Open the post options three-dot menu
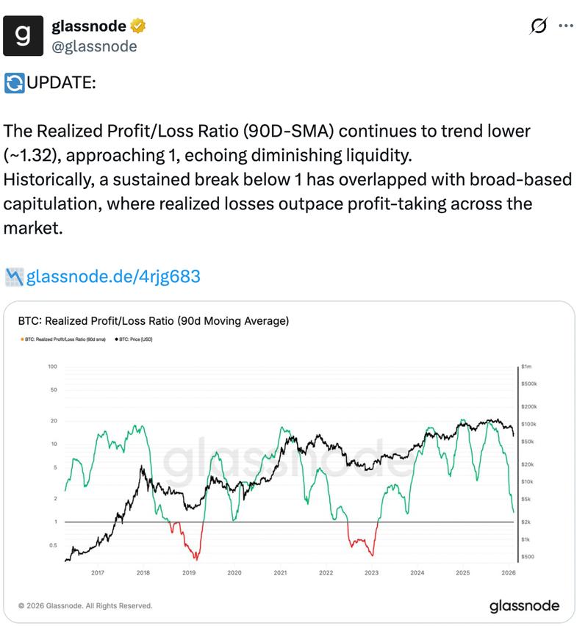Image resolution: width=588 pixels, height=626 pixels. pyautogui.click(x=565, y=25)
